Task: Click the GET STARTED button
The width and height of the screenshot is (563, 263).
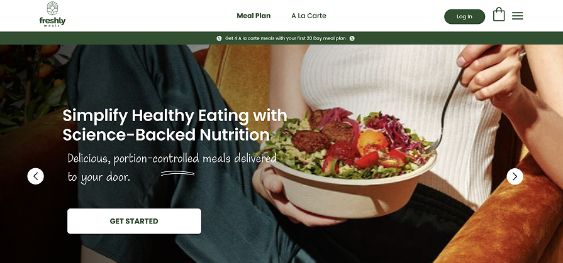Action: pos(134,221)
